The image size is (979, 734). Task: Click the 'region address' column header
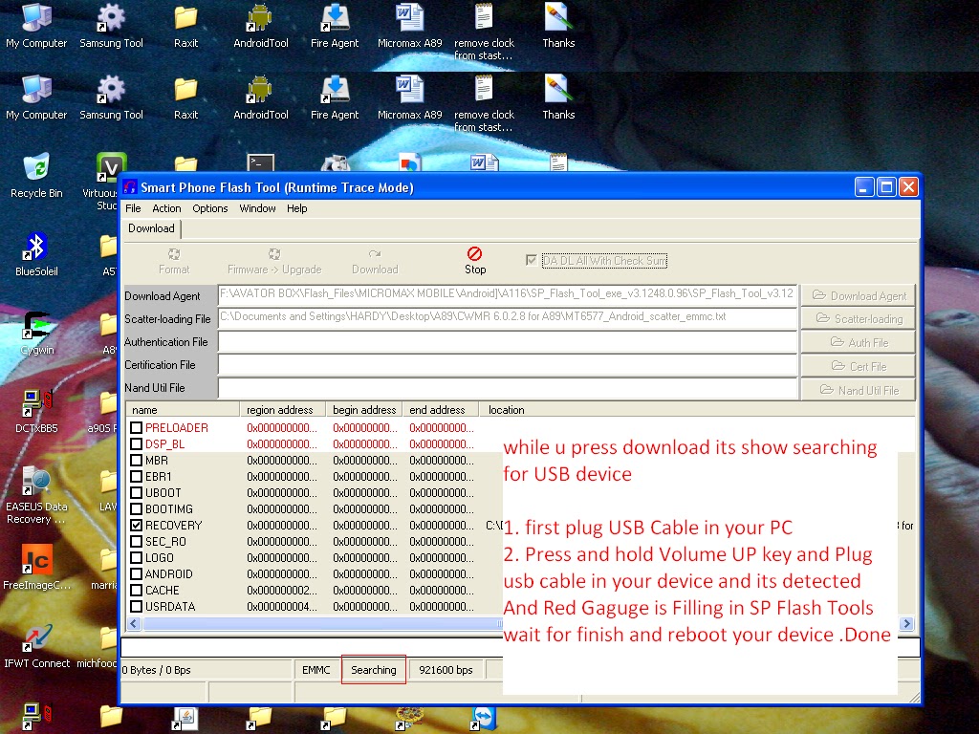(x=282, y=409)
